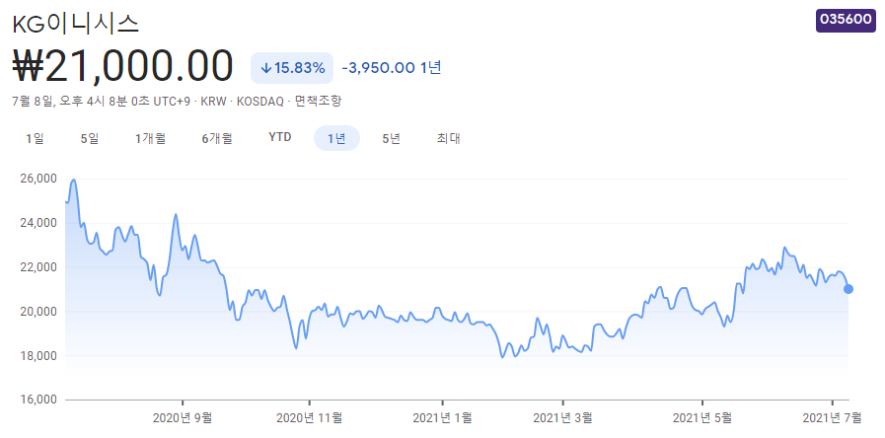This screenshot has height=438, width=885.
Task: Click the KOSDAQ exchange label
Action: click(259, 102)
